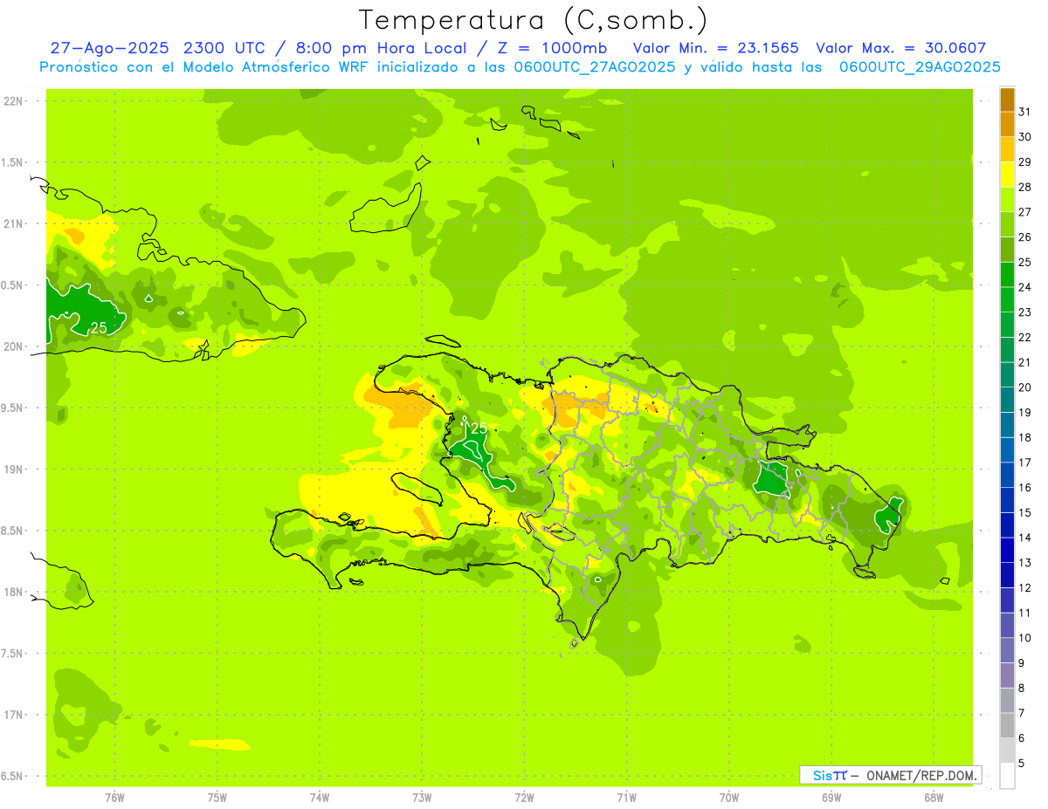Click the '5' value on the color legend
Screen dimensions: 1048x809
point(1022,764)
